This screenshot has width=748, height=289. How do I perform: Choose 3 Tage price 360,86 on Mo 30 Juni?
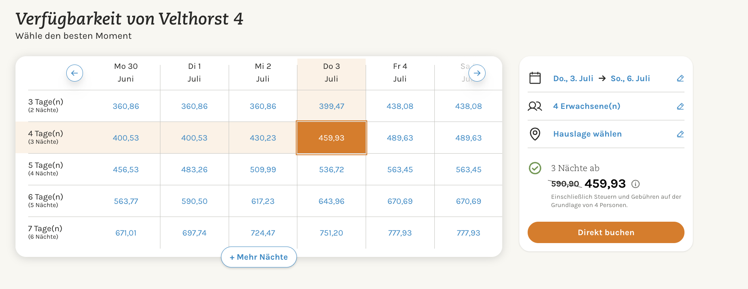pyautogui.click(x=126, y=106)
